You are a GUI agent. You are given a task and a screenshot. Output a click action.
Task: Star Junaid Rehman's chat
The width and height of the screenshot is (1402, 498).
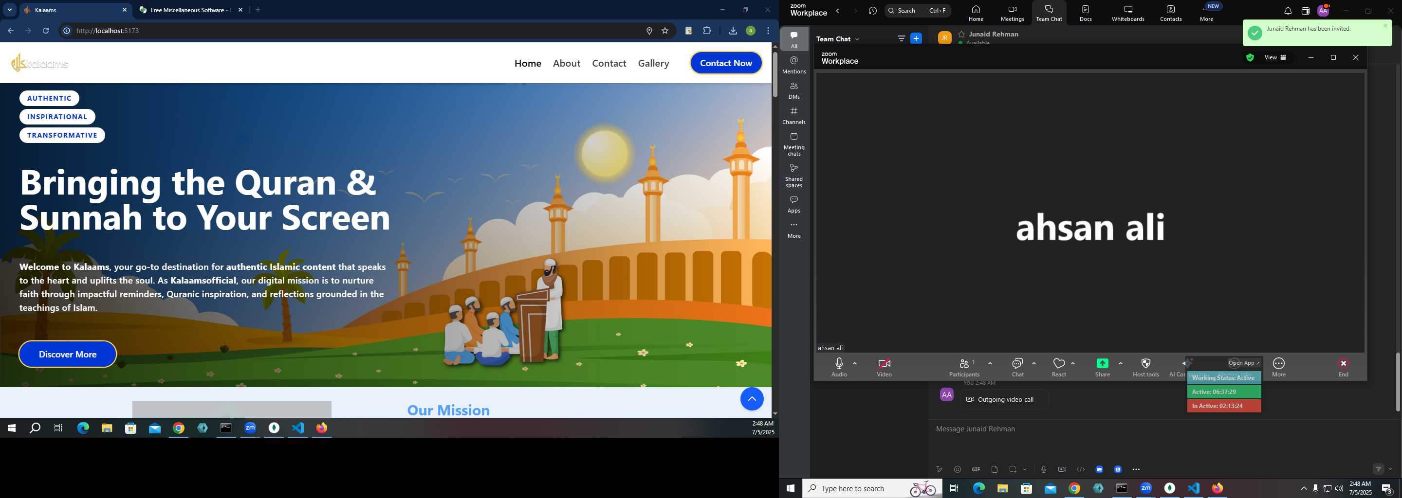click(962, 34)
